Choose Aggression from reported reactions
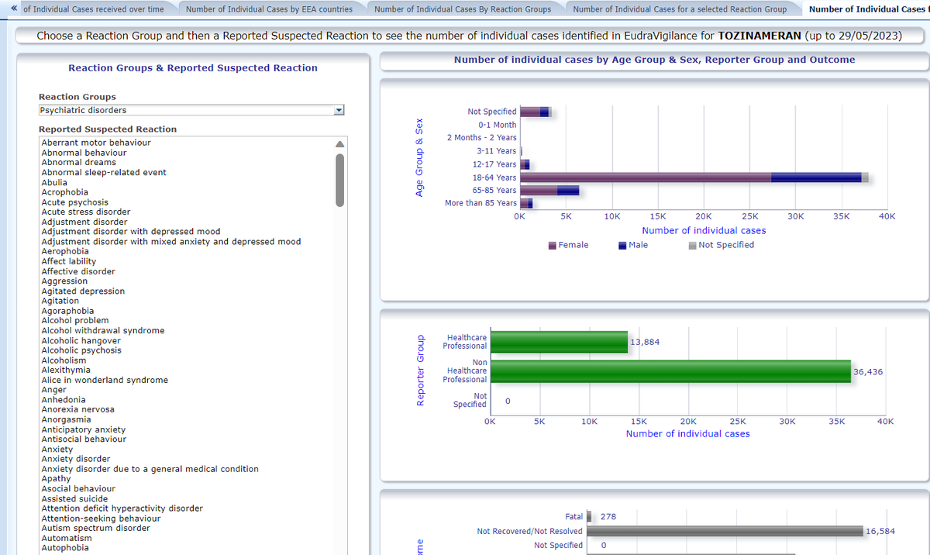Image resolution: width=930 pixels, height=555 pixels. (x=63, y=281)
